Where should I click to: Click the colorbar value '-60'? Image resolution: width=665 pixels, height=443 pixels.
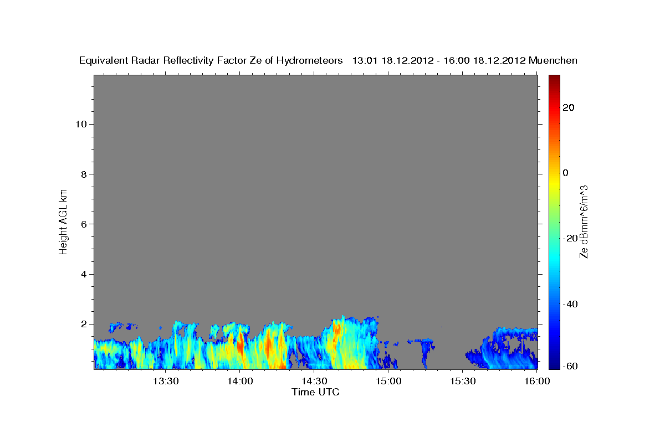569,365
